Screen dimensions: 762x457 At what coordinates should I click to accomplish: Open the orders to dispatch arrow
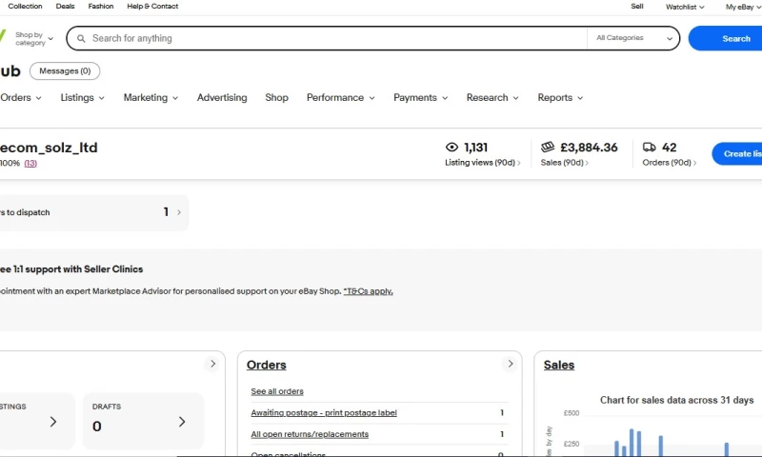coord(179,212)
